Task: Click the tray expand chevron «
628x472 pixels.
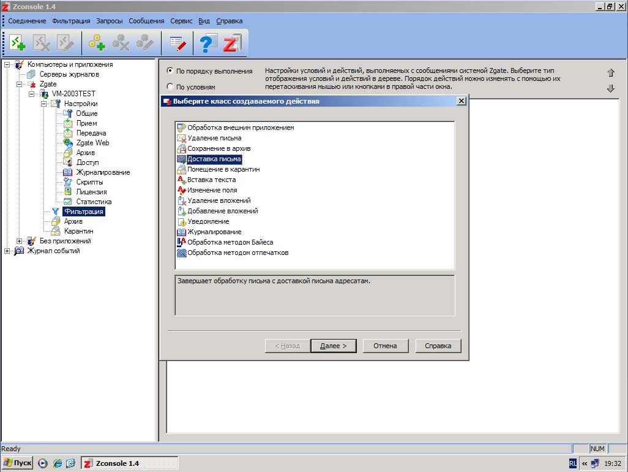Action: (585, 463)
